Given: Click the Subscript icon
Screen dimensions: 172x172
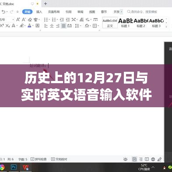Looking at the screenshot, I should 8,26.
